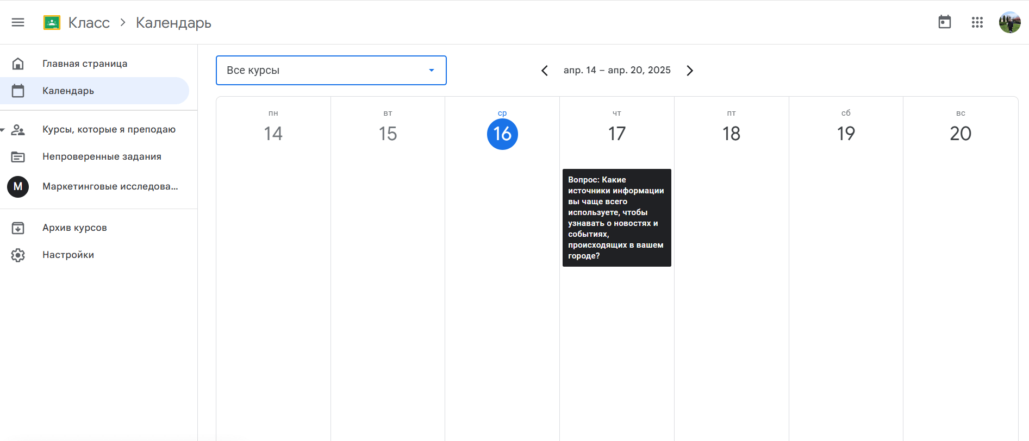Click the archive box icon
This screenshot has height=441, width=1029.
(x=18, y=228)
